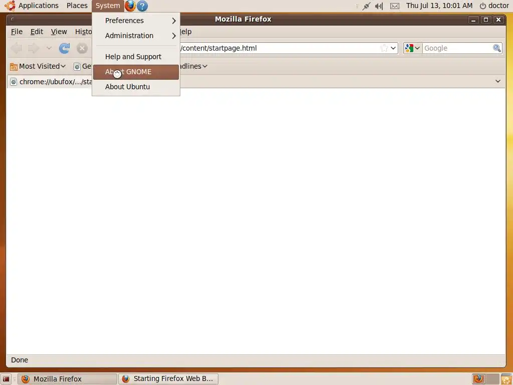Click into the Google search field
The height and width of the screenshot is (385, 513).
click(457, 48)
